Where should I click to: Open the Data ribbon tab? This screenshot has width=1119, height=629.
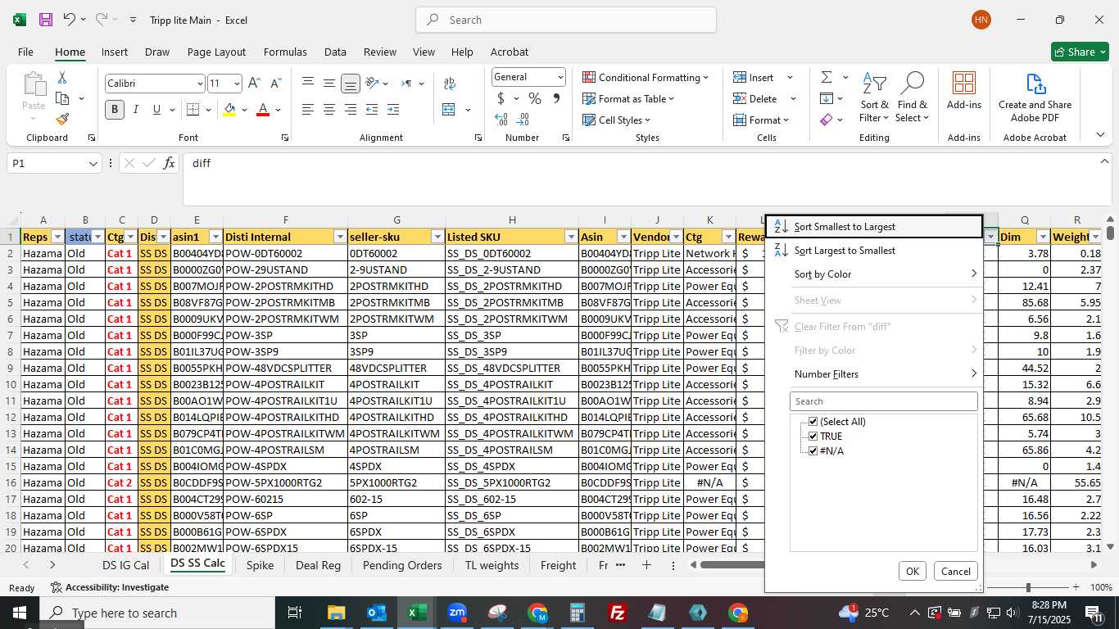(335, 52)
